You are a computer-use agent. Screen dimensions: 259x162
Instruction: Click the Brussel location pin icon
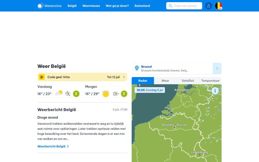[137, 68]
